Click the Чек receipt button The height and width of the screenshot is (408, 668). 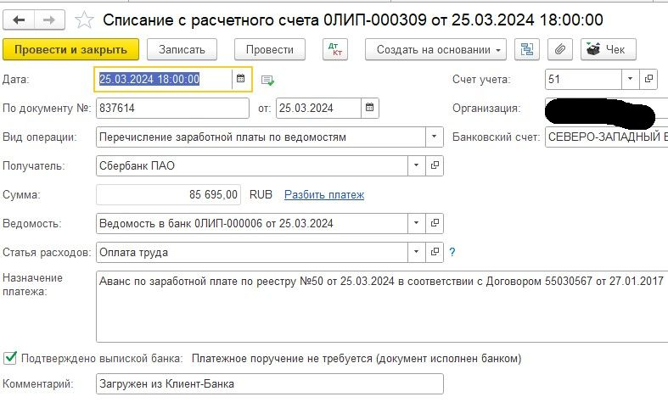point(609,49)
